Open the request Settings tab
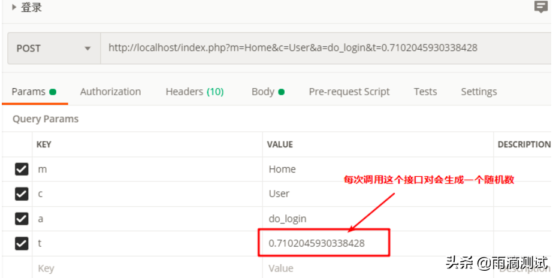Screen dimensions: 556x278 tap(478, 92)
